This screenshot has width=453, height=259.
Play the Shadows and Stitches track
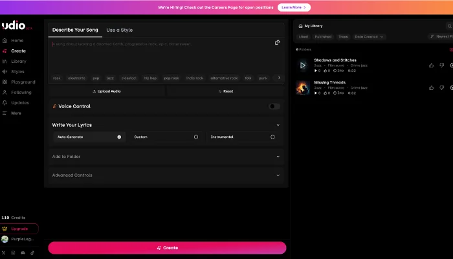(x=302, y=65)
